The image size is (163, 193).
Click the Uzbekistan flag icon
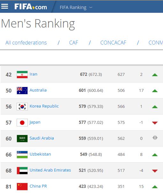pyautogui.click(x=22, y=155)
